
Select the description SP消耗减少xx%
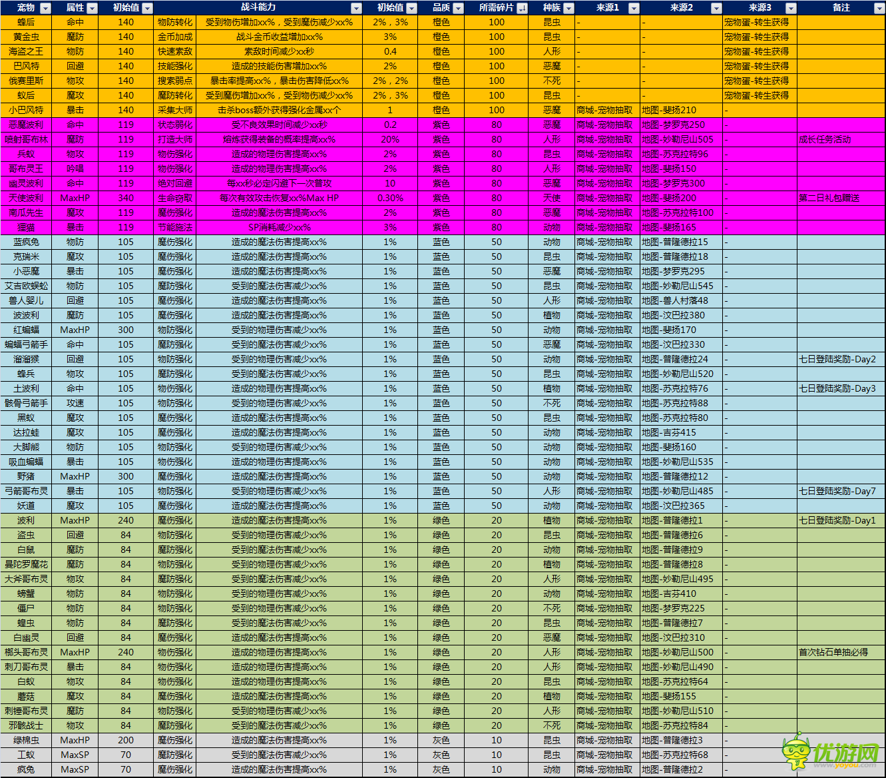coord(280,227)
